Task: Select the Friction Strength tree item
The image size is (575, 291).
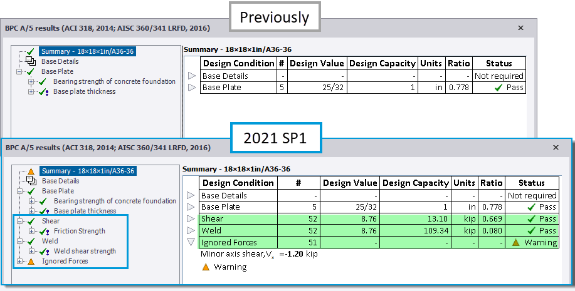Action: click(79, 231)
